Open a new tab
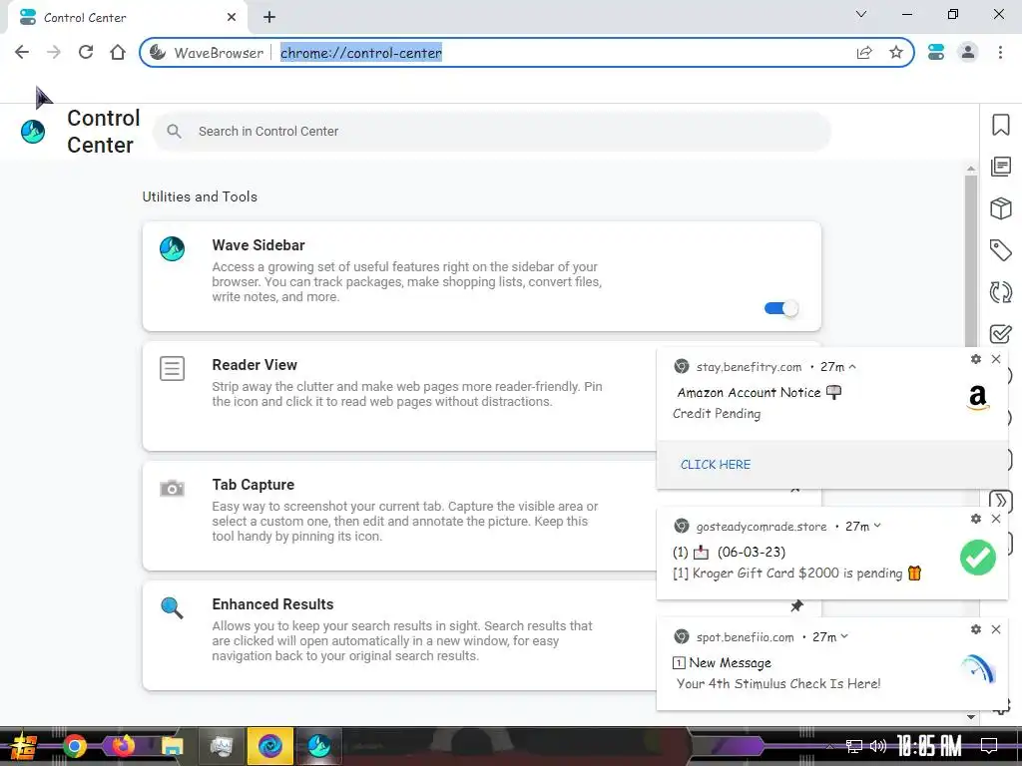This screenshot has width=1022, height=766. click(269, 18)
